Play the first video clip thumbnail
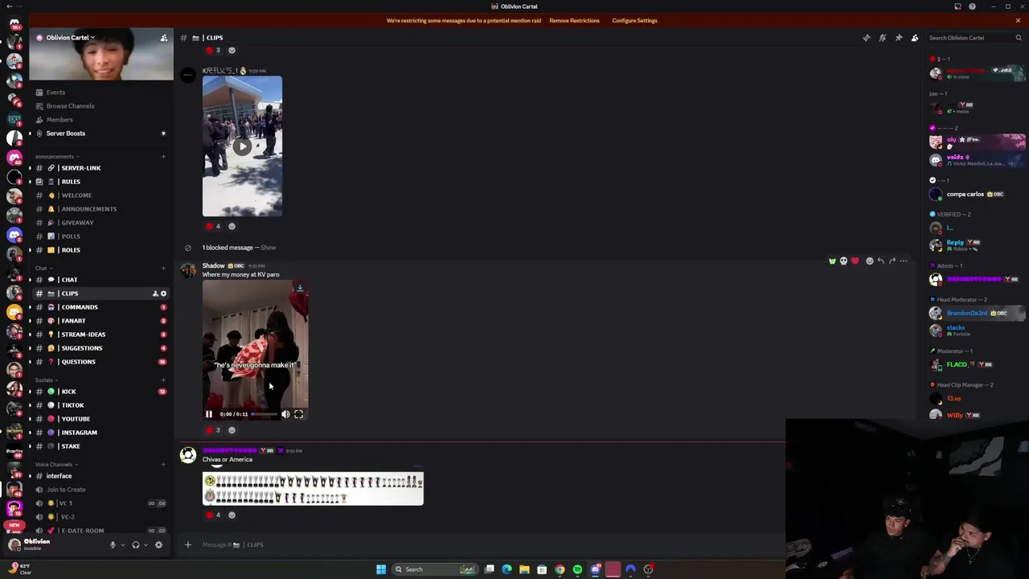Screen dimensions: 1029x579 (x=242, y=146)
